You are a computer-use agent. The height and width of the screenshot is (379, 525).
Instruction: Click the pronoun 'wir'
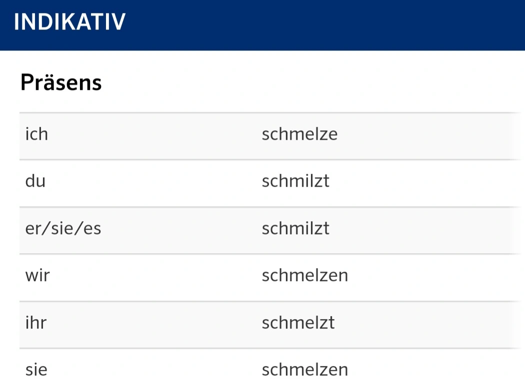coord(37,276)
